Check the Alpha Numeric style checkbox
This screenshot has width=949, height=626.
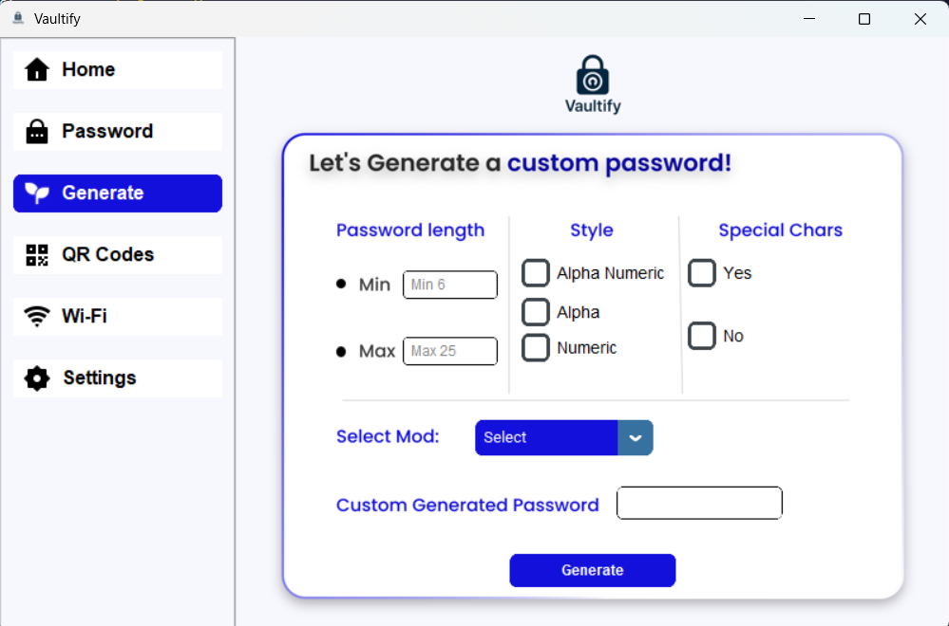click(536, 272)
